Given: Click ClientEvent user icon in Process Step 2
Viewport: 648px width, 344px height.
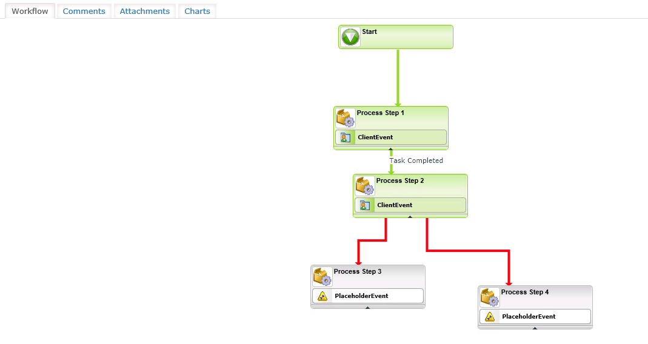Looking at the screenshot, I should pos(365,205).
